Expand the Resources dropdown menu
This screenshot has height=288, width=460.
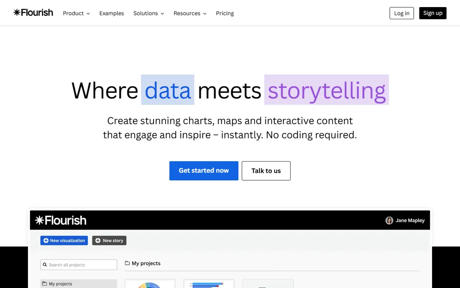tap(190, 13)
